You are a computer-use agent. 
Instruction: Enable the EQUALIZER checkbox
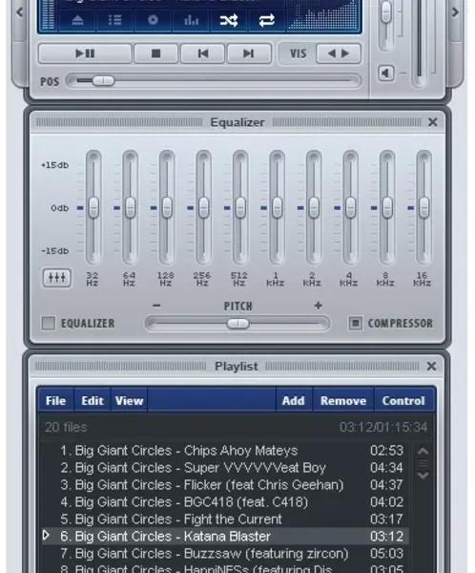[x=49, y=324]
